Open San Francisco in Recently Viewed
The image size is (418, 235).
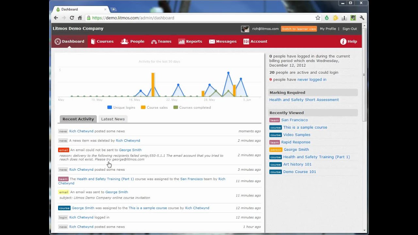295,120
